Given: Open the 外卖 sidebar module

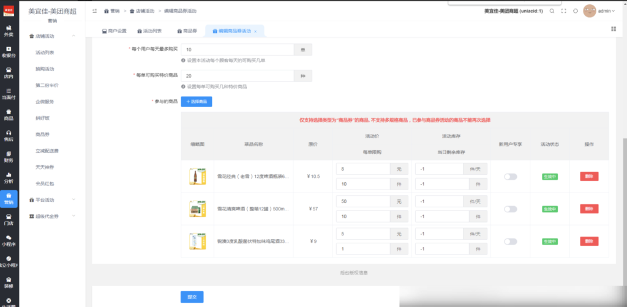Looking at the screenshot, I should [9, 31].
